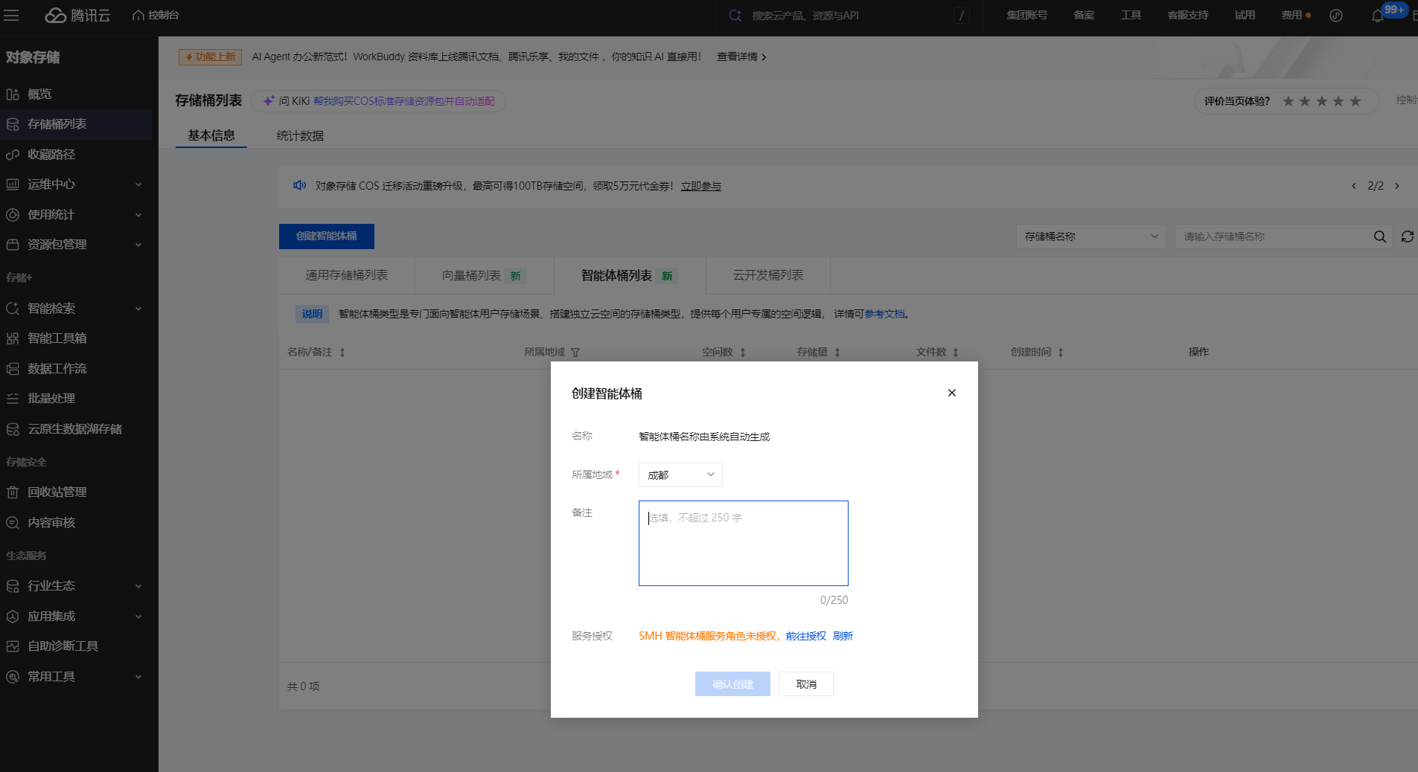Click the bucket name search magnifier icon

(1380, 237)
